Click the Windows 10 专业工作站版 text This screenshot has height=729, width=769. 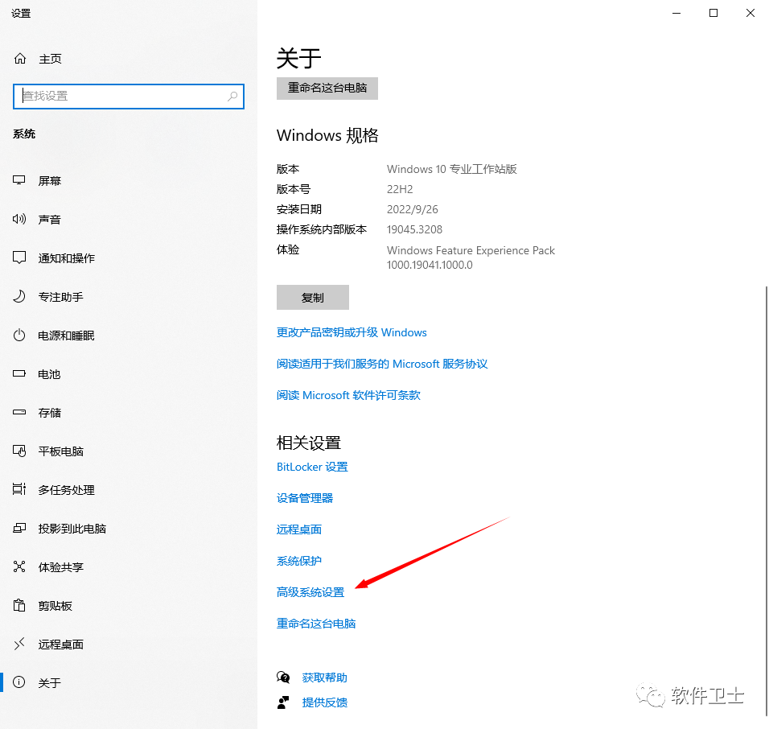[452, 169]
